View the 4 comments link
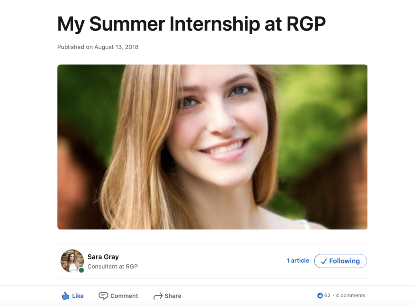Screen dimensions: 414x305 351,296
